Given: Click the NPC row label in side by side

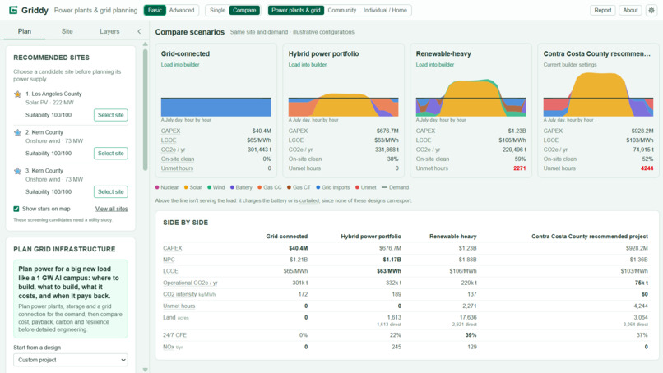Looking at the screenshot, I should 169,260.
